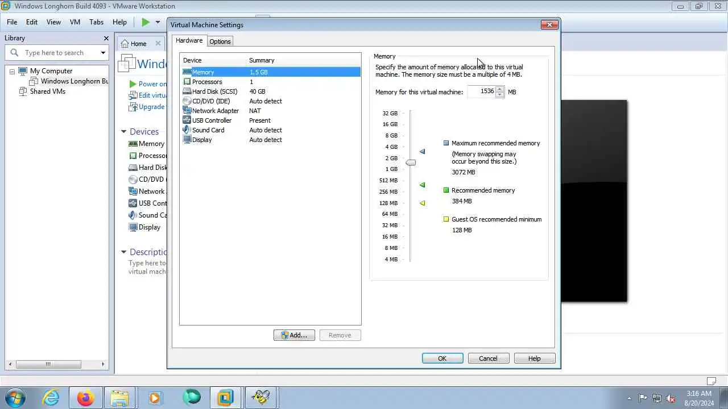Click the Upgrade link in VM summary
Image resolution: width=728 pixels, height=409 pixels.
pos(151,107)
